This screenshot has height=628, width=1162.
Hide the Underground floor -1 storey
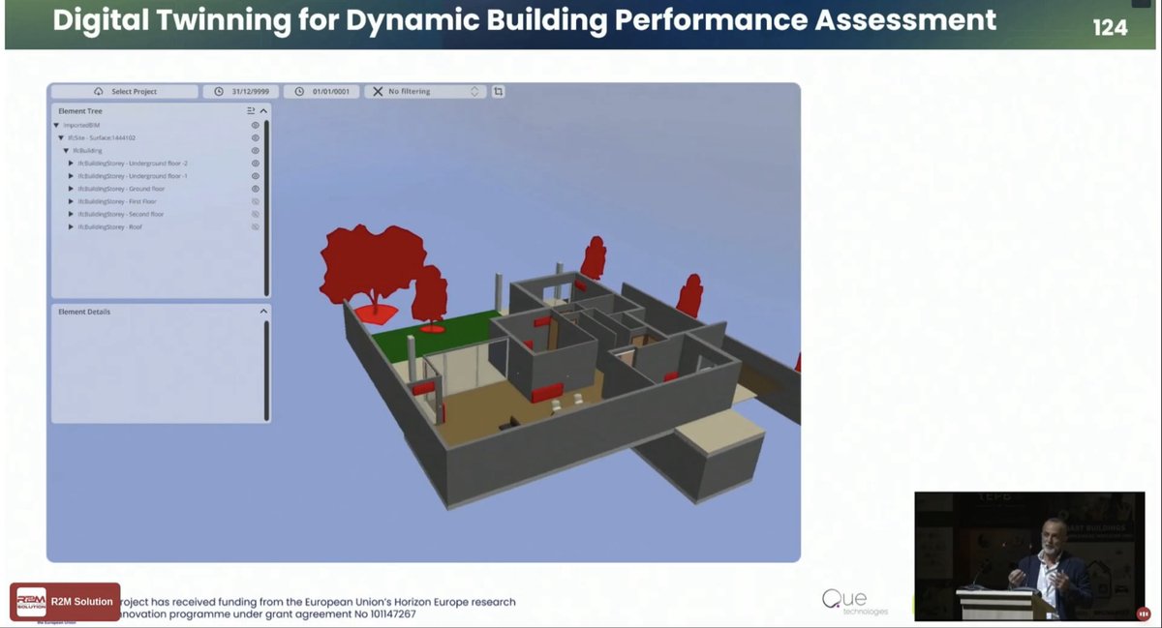(256, 175)
